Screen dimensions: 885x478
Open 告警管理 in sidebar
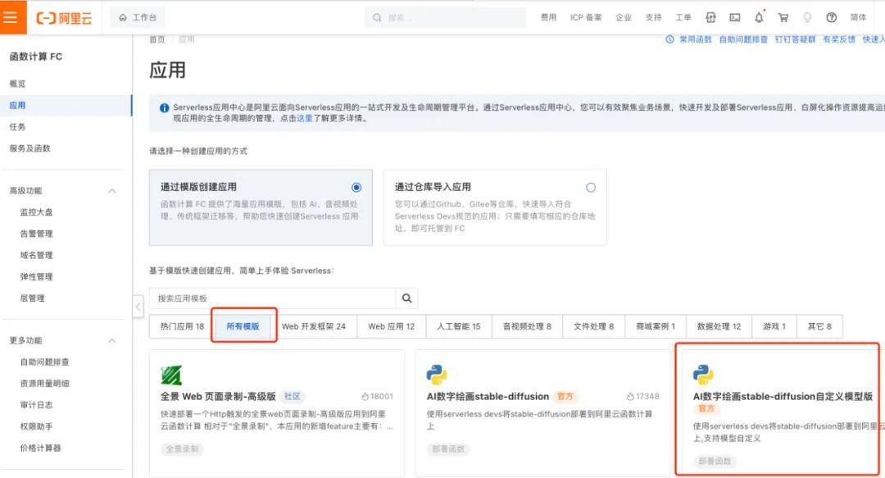coord(36,234)
